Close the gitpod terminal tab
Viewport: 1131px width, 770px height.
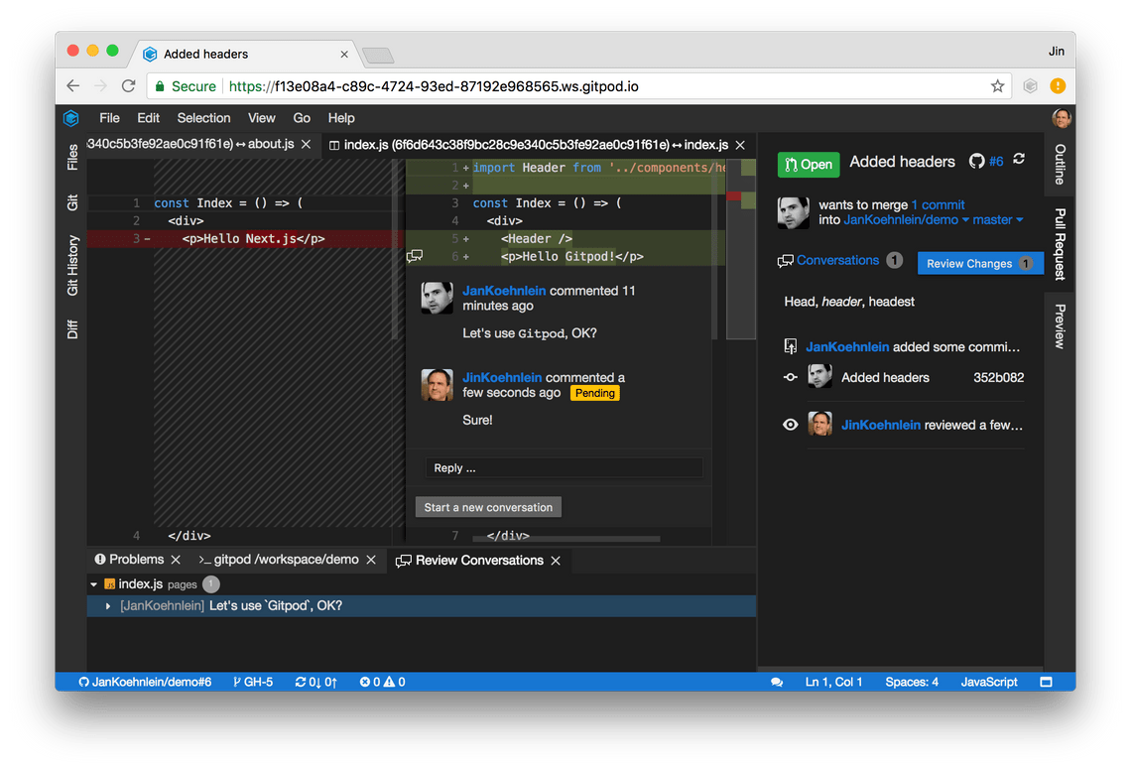pos(371,560)
